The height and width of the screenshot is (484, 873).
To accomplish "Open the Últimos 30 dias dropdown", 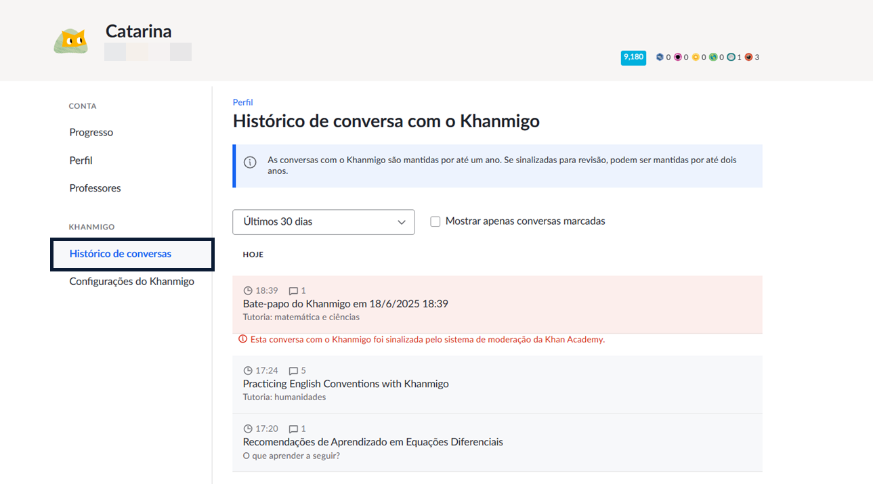I will (x=323, y=222).
